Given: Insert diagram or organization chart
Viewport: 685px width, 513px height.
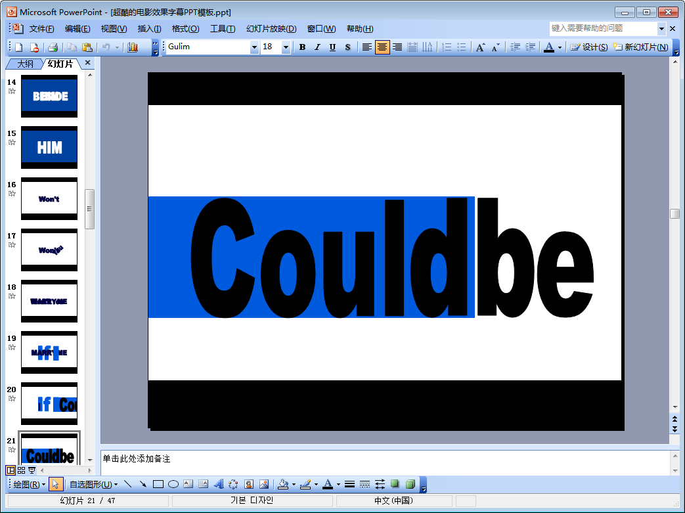Looking at the screenshot, I should [x=233, y=483].
